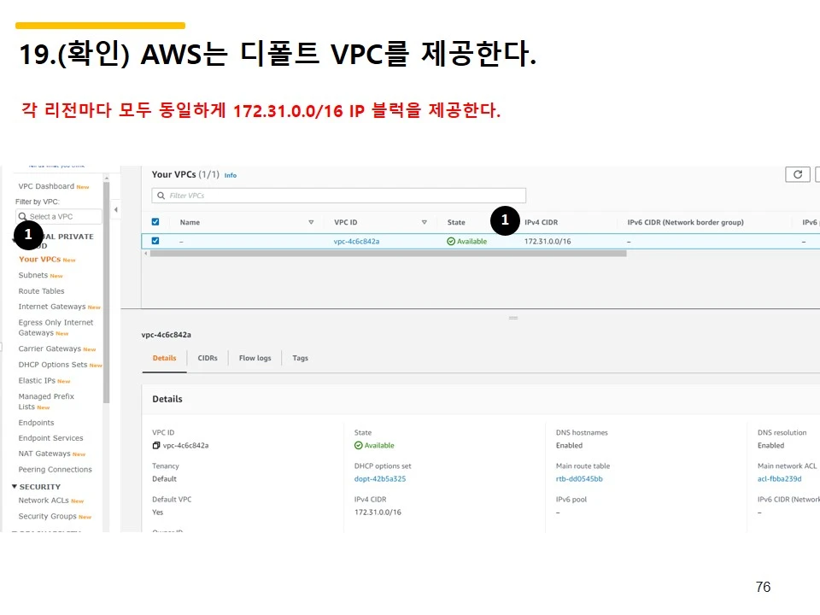
Task: Click the IPv4 CIDR column header
Action: 542,222
